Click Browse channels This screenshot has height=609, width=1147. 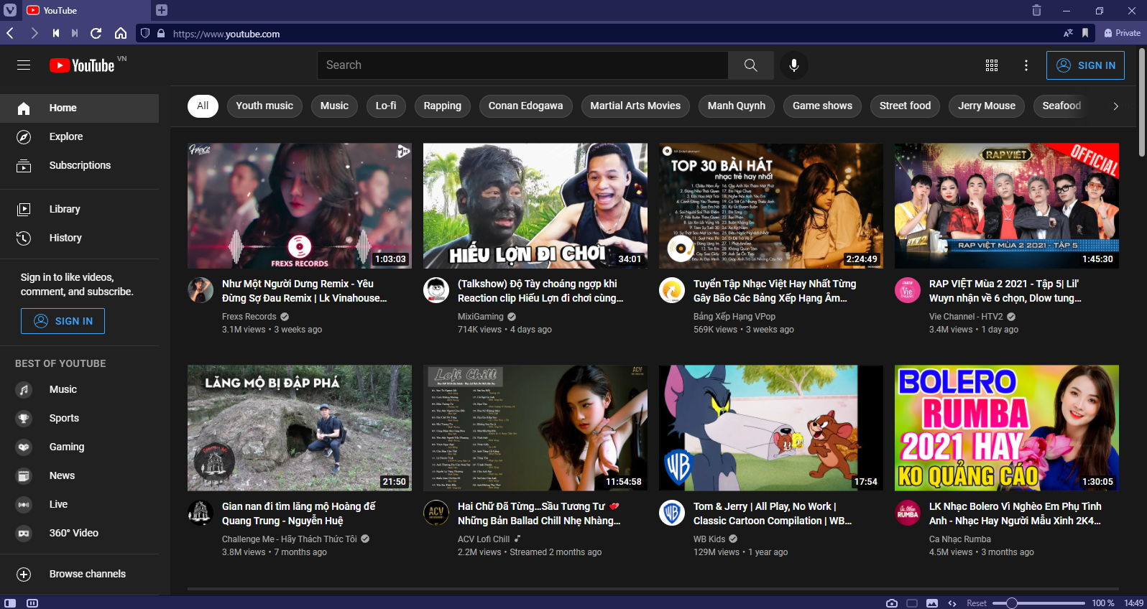point(79,574)
